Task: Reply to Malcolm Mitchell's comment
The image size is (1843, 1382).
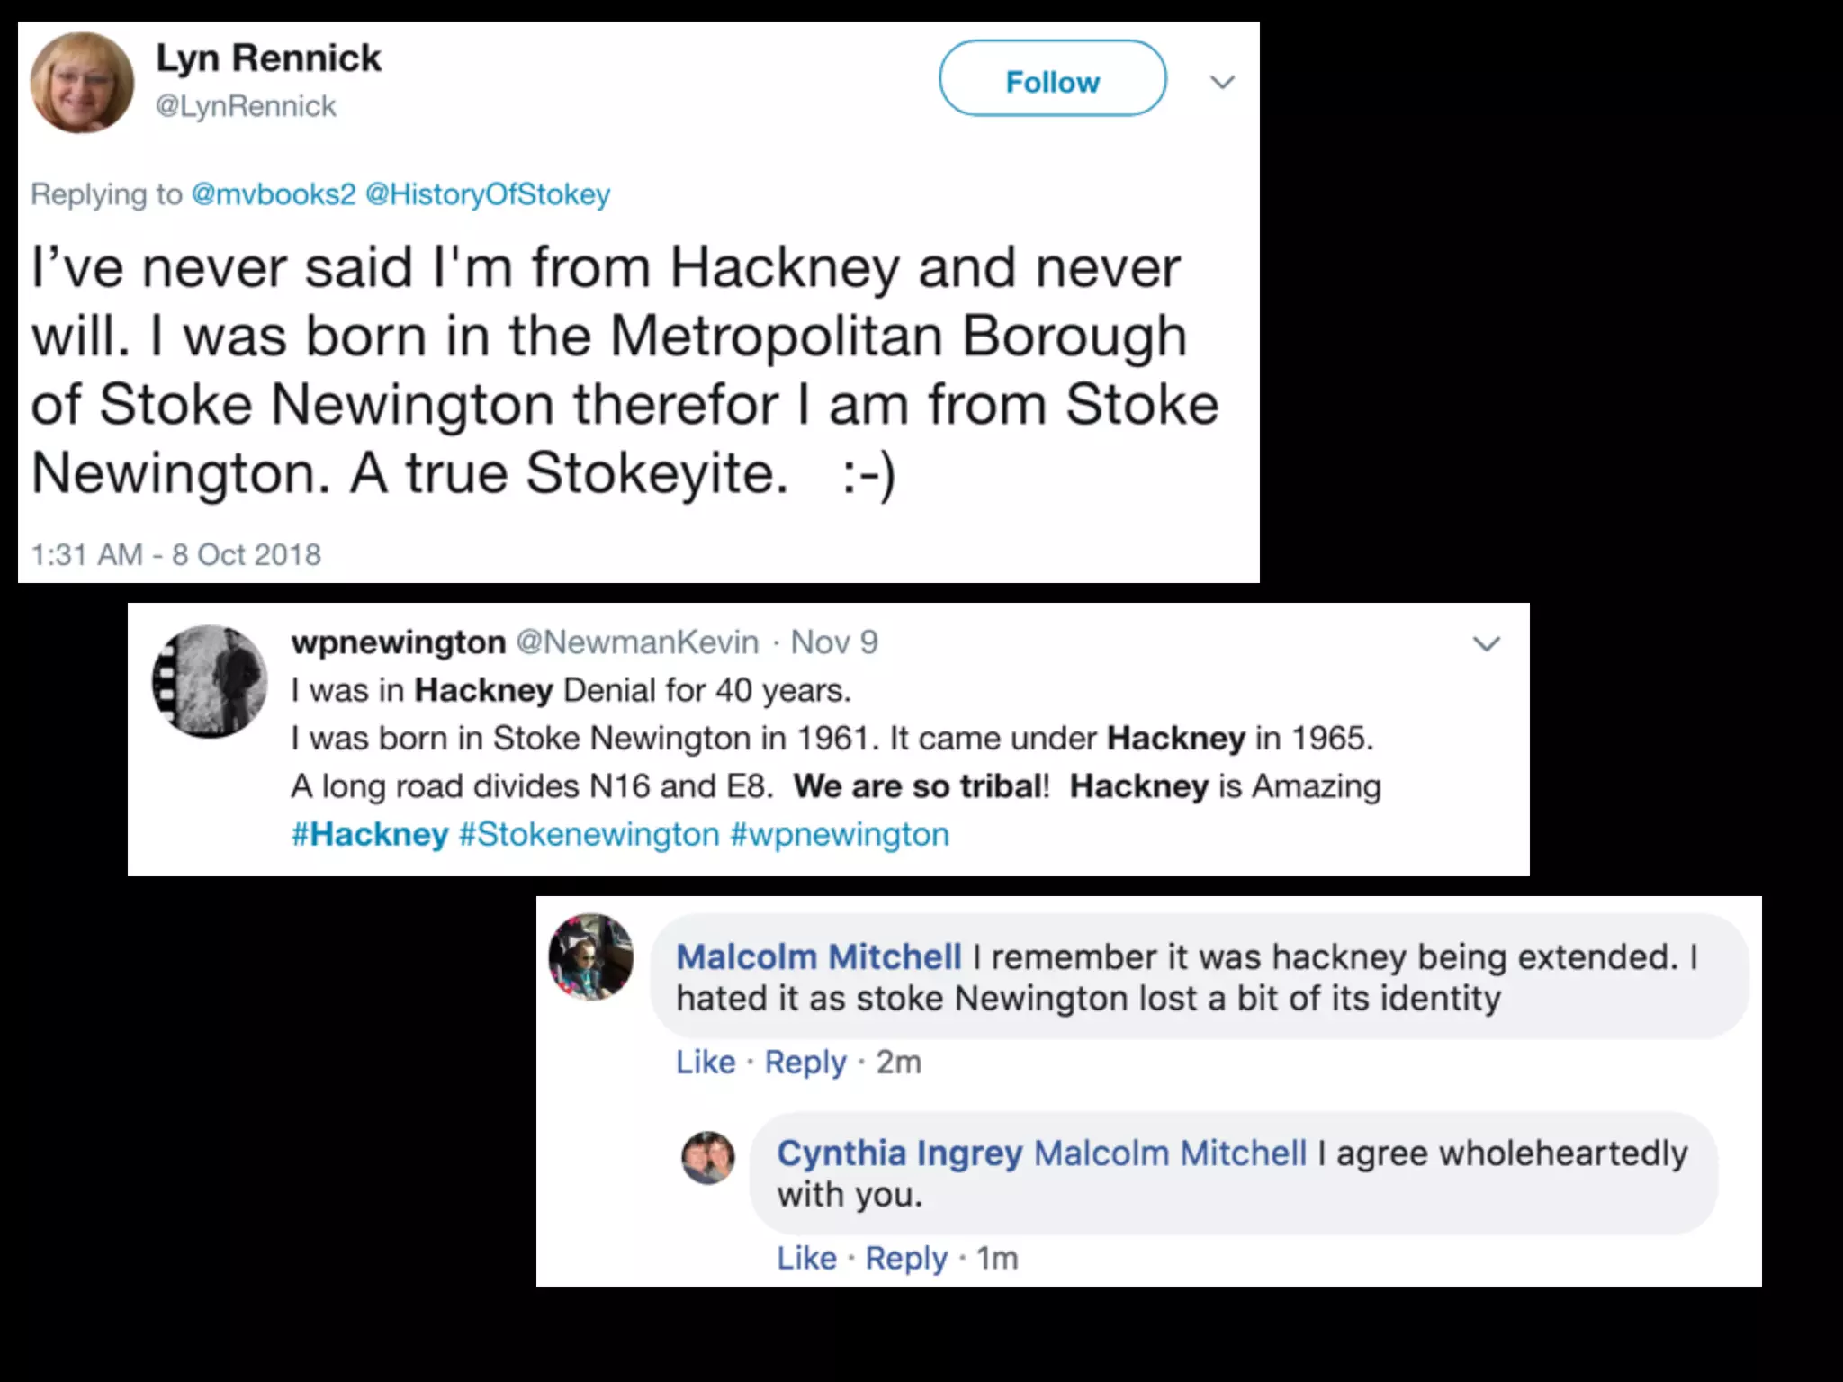Action: pos(805,1063)
